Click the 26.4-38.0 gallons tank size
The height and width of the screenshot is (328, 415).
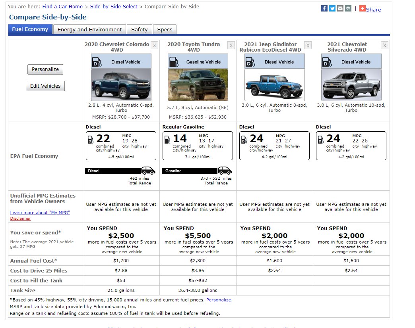pyautogui.click(x=198, y=290)
